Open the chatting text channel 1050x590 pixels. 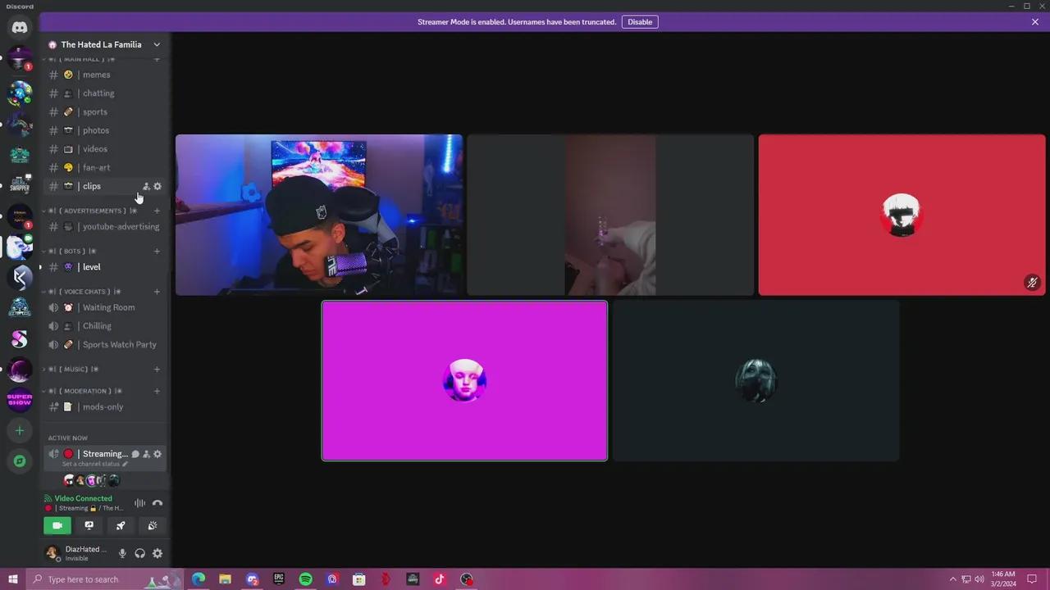(105, 93)
